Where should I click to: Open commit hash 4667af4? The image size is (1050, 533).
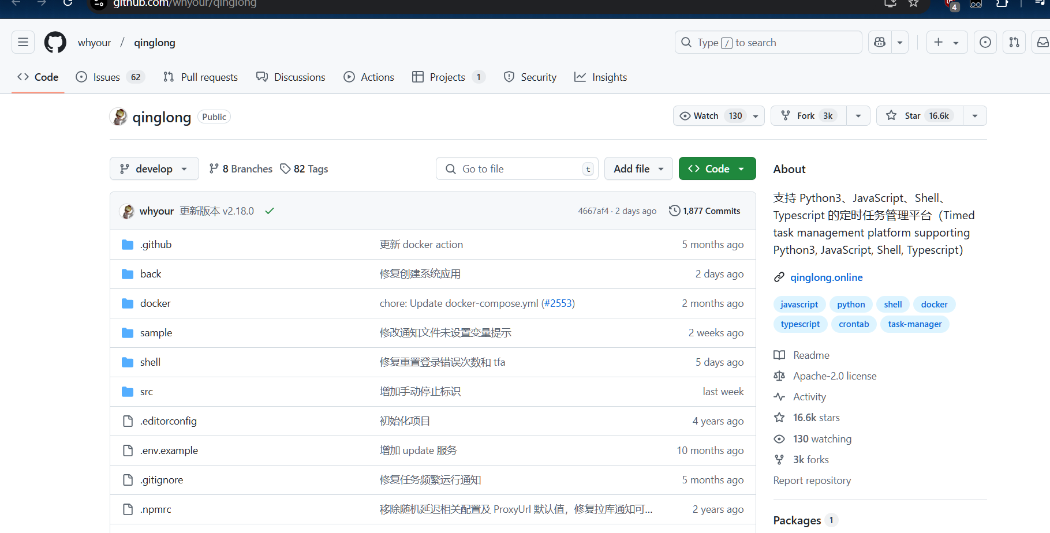click(593, 211)
